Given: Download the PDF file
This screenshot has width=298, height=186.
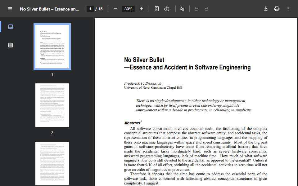Looking at the screenshot, I should (x=266, y=9).
